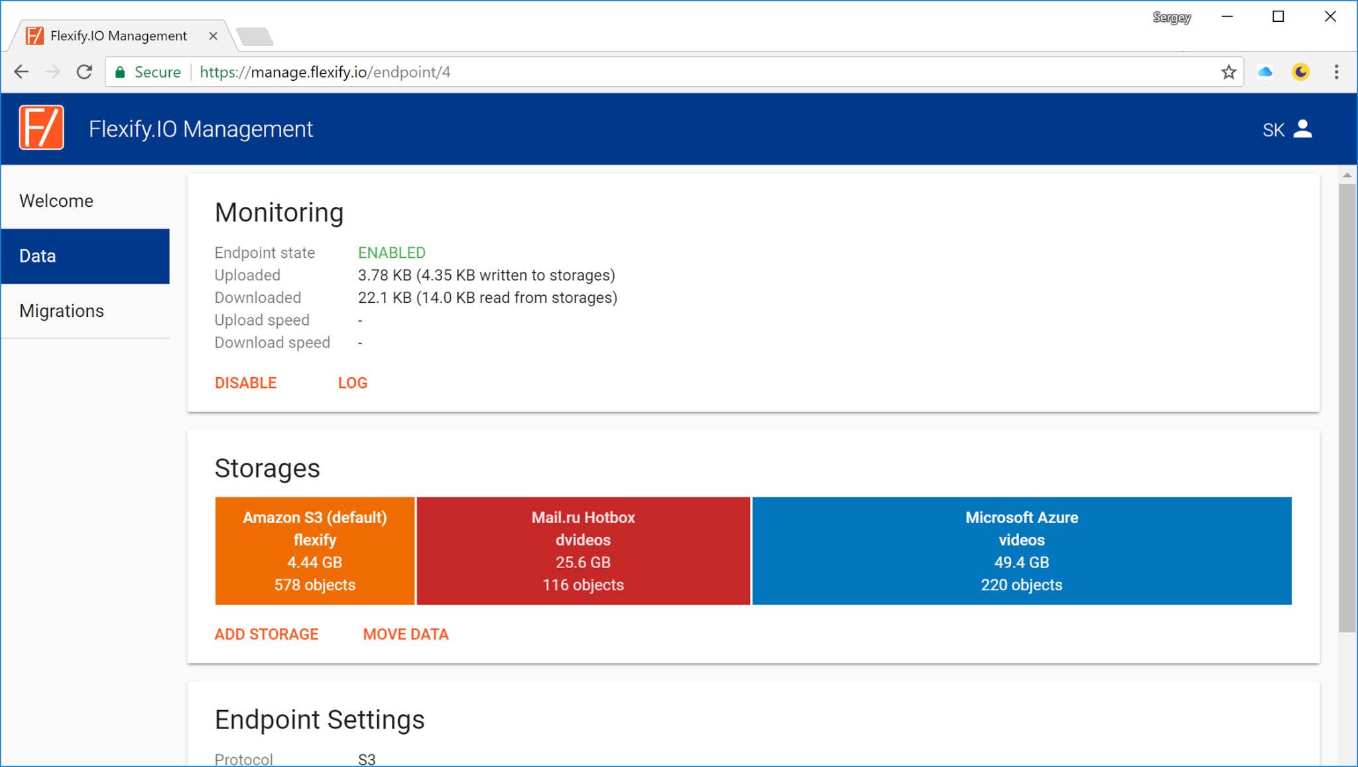
Task: Click the moon extension icon
Action: coord(1300,72)
